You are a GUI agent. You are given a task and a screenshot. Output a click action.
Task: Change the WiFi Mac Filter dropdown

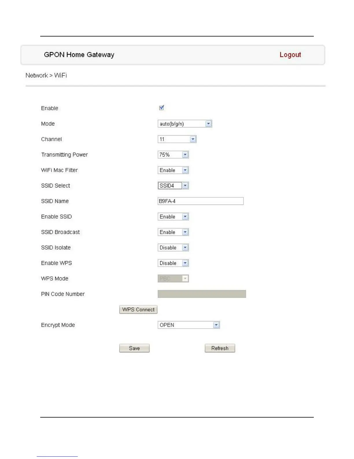coord(173,170)
